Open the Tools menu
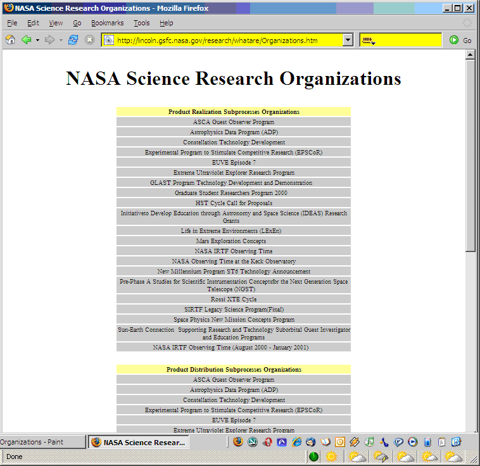480x466 pixels. 141,23
